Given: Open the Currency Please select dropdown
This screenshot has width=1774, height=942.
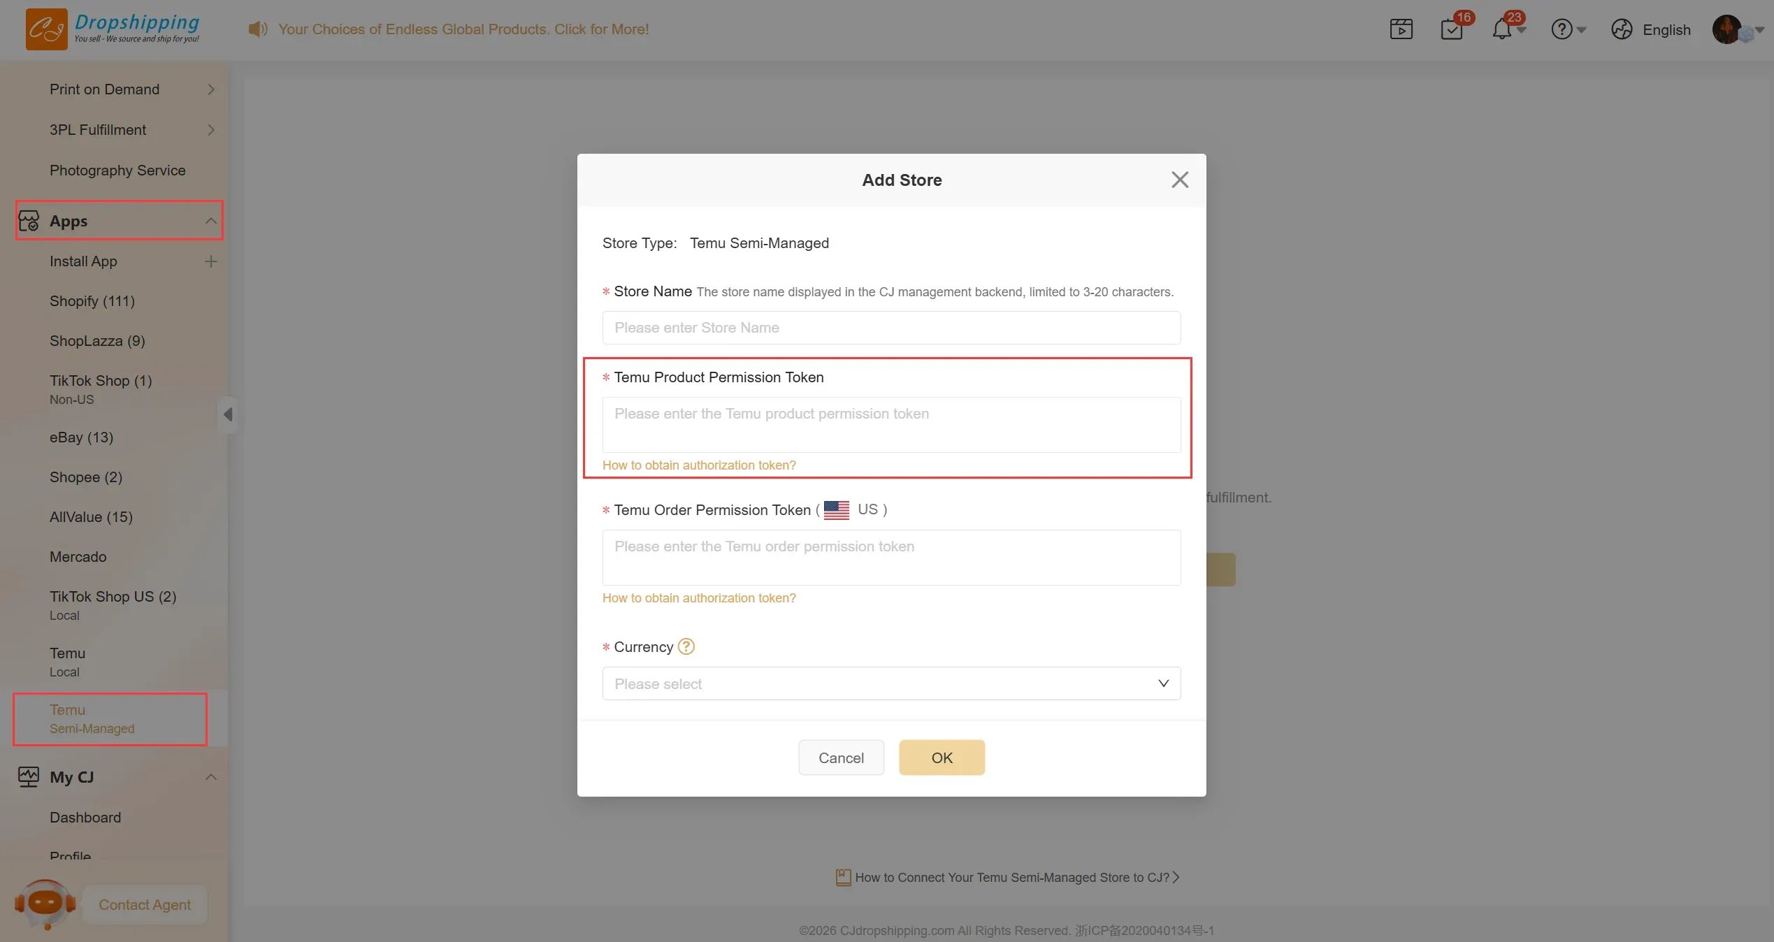Looking at the screenshot, I should pos(891,683).
